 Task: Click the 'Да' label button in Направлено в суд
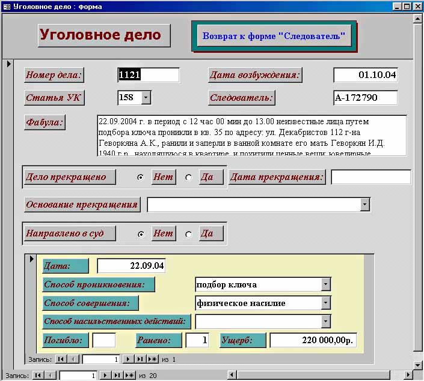click(x=211, y=233)
